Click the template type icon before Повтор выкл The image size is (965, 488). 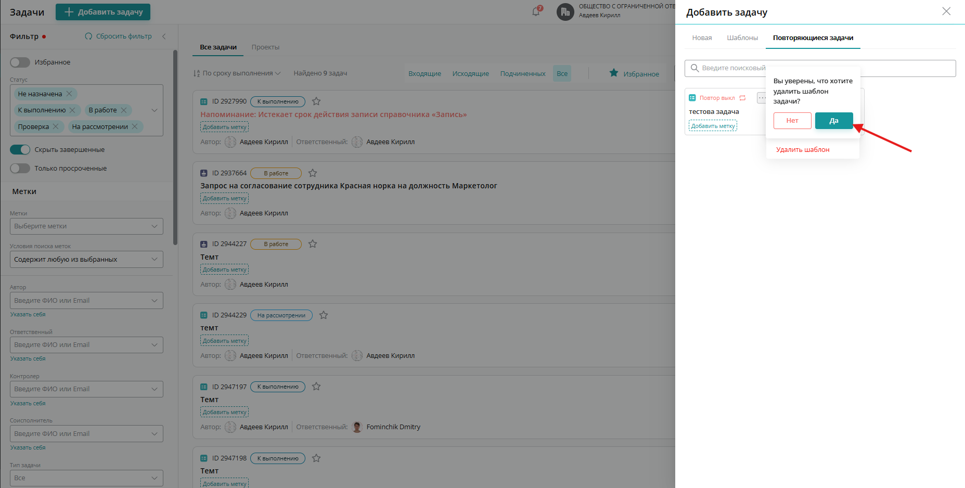point(692,98)
